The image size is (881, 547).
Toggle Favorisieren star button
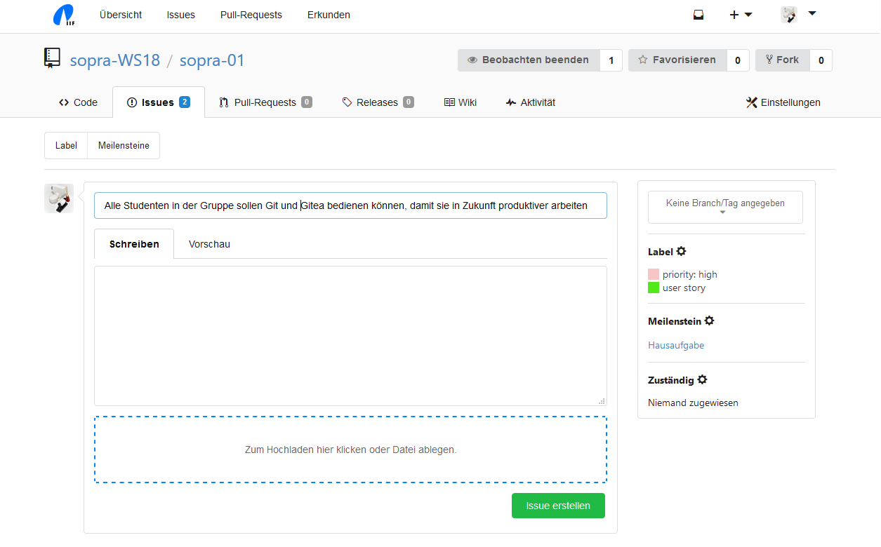677,60
